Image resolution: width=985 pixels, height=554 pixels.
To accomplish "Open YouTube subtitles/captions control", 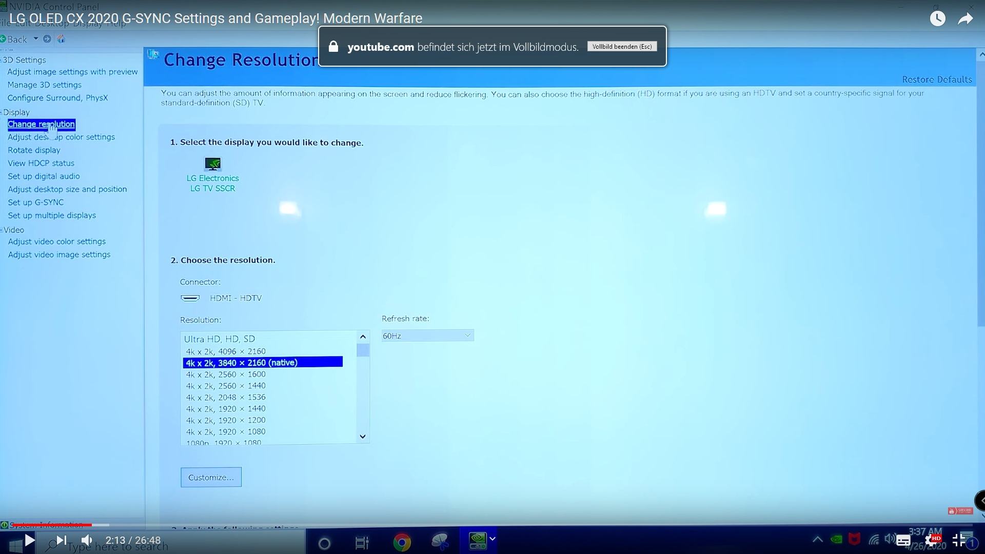I will tap(903, 541).
